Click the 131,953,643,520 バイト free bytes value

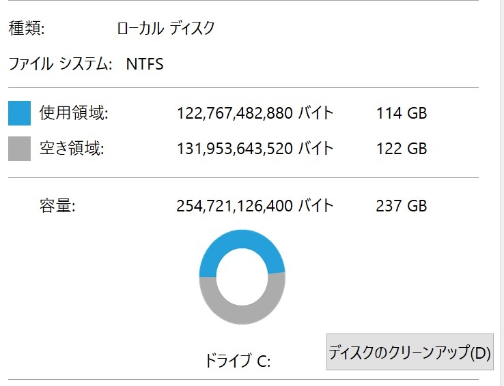[255, 149]
